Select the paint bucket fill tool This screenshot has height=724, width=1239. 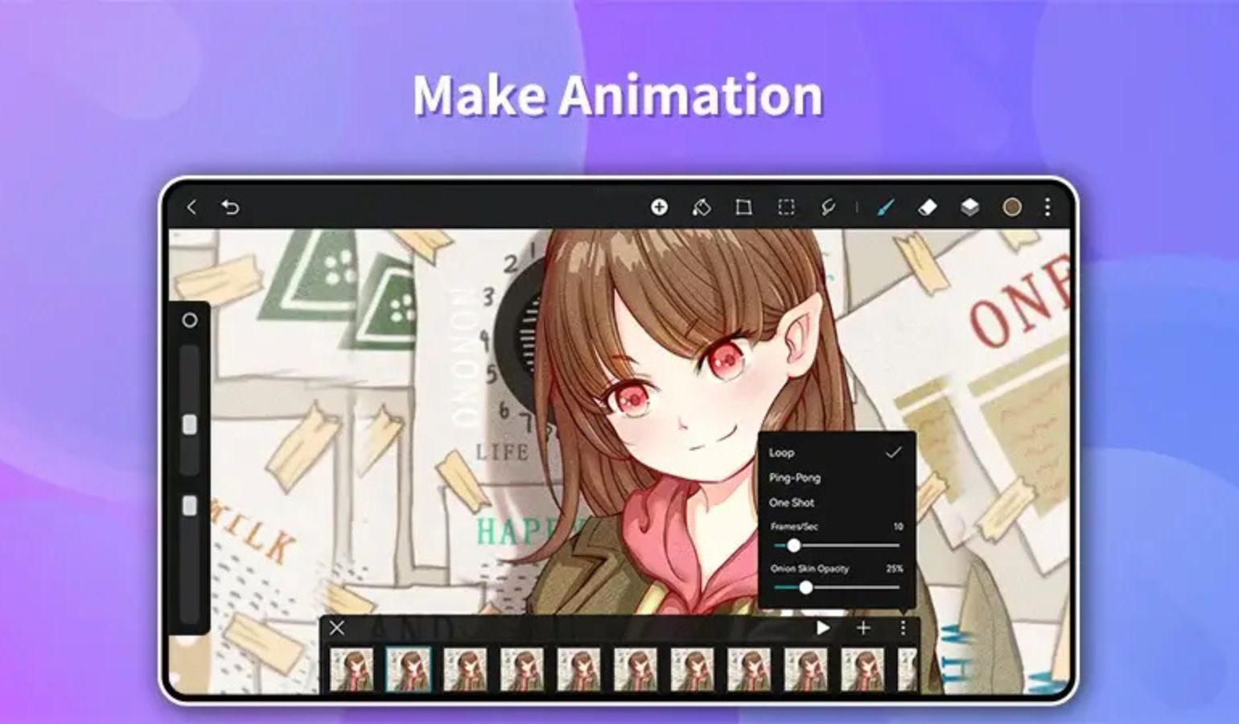tap(702, 208)
